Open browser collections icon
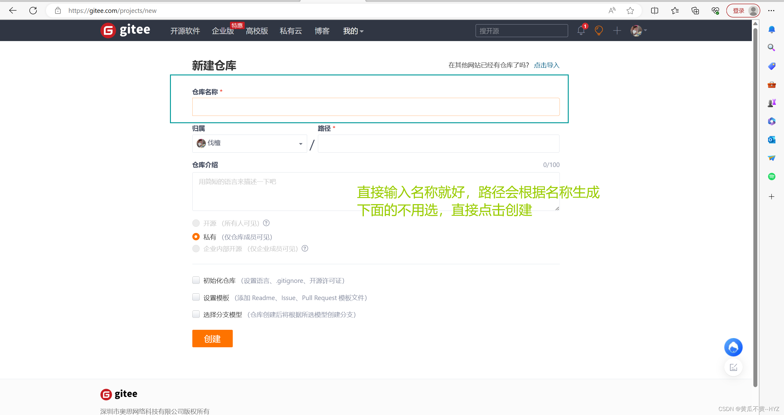The width and height of the screenshot is (784, 415). click(x=695, y=11)
